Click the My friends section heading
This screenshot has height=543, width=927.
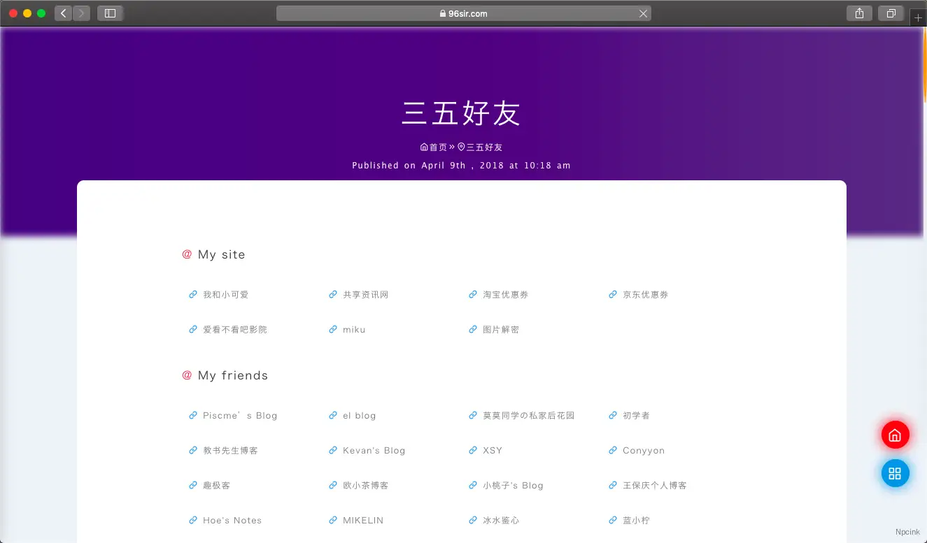click(x=225, y=375)
